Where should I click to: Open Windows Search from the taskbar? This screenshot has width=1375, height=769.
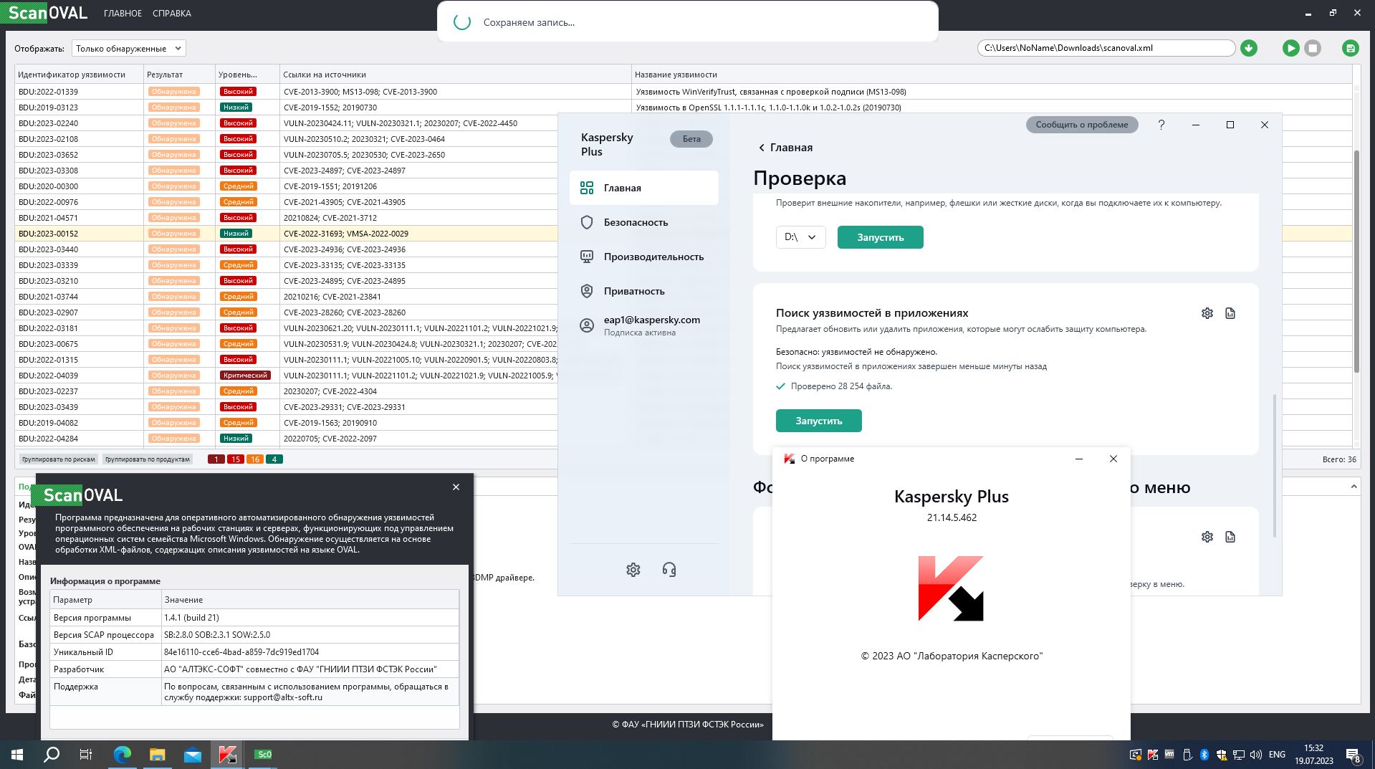coord(52,754)
